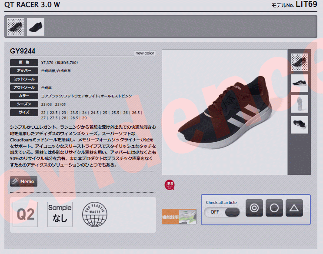
Task: Click the End Plastic Waste globe icon
Action: (x=95, y=214)
